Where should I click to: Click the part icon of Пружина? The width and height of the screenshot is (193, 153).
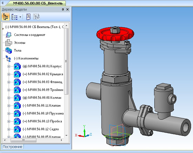click(17, 114)
